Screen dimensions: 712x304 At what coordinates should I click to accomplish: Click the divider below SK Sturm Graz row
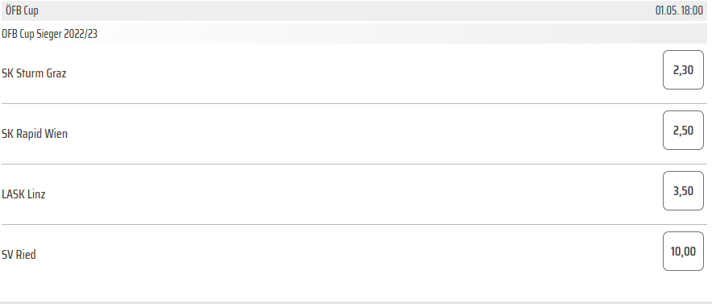[354, 103]
